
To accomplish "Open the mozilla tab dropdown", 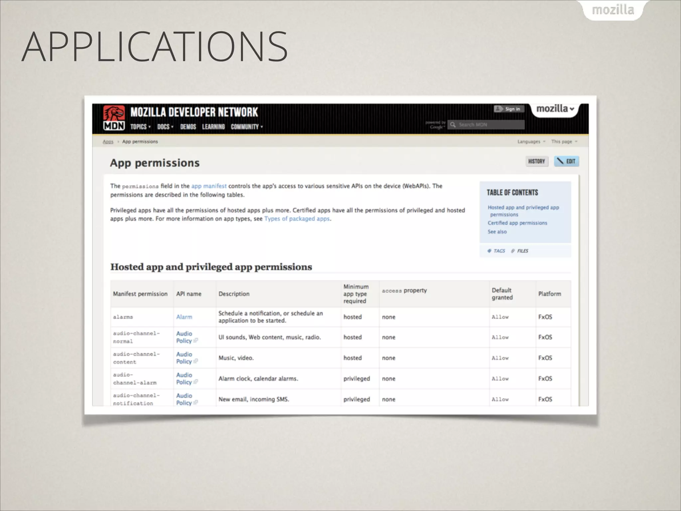I will (x=555, y=109).
